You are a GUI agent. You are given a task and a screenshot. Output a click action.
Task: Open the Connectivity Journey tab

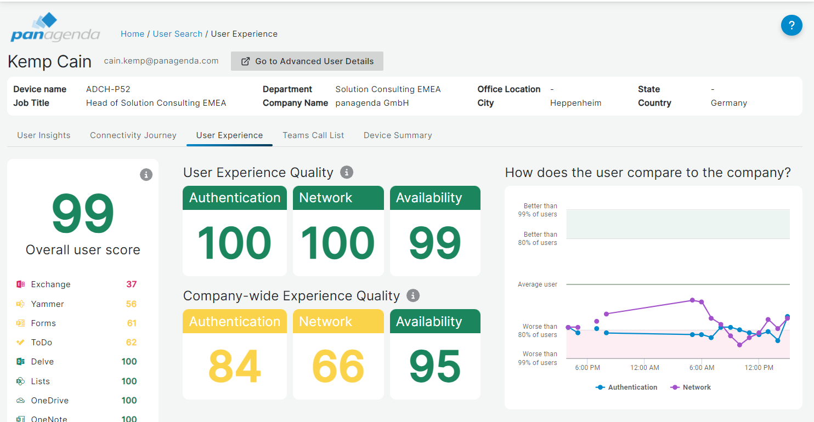(133, 135)
